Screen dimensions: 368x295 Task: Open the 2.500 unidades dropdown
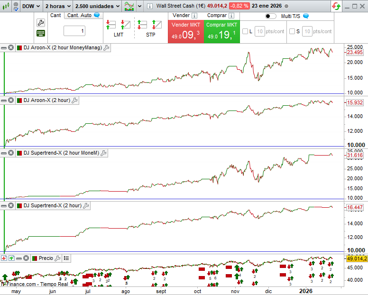pyautogui.click(x=97, y=6)
